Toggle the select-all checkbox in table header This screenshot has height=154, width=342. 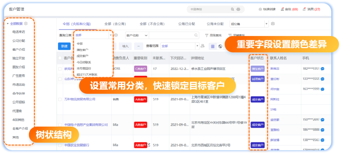coord(60,58)
